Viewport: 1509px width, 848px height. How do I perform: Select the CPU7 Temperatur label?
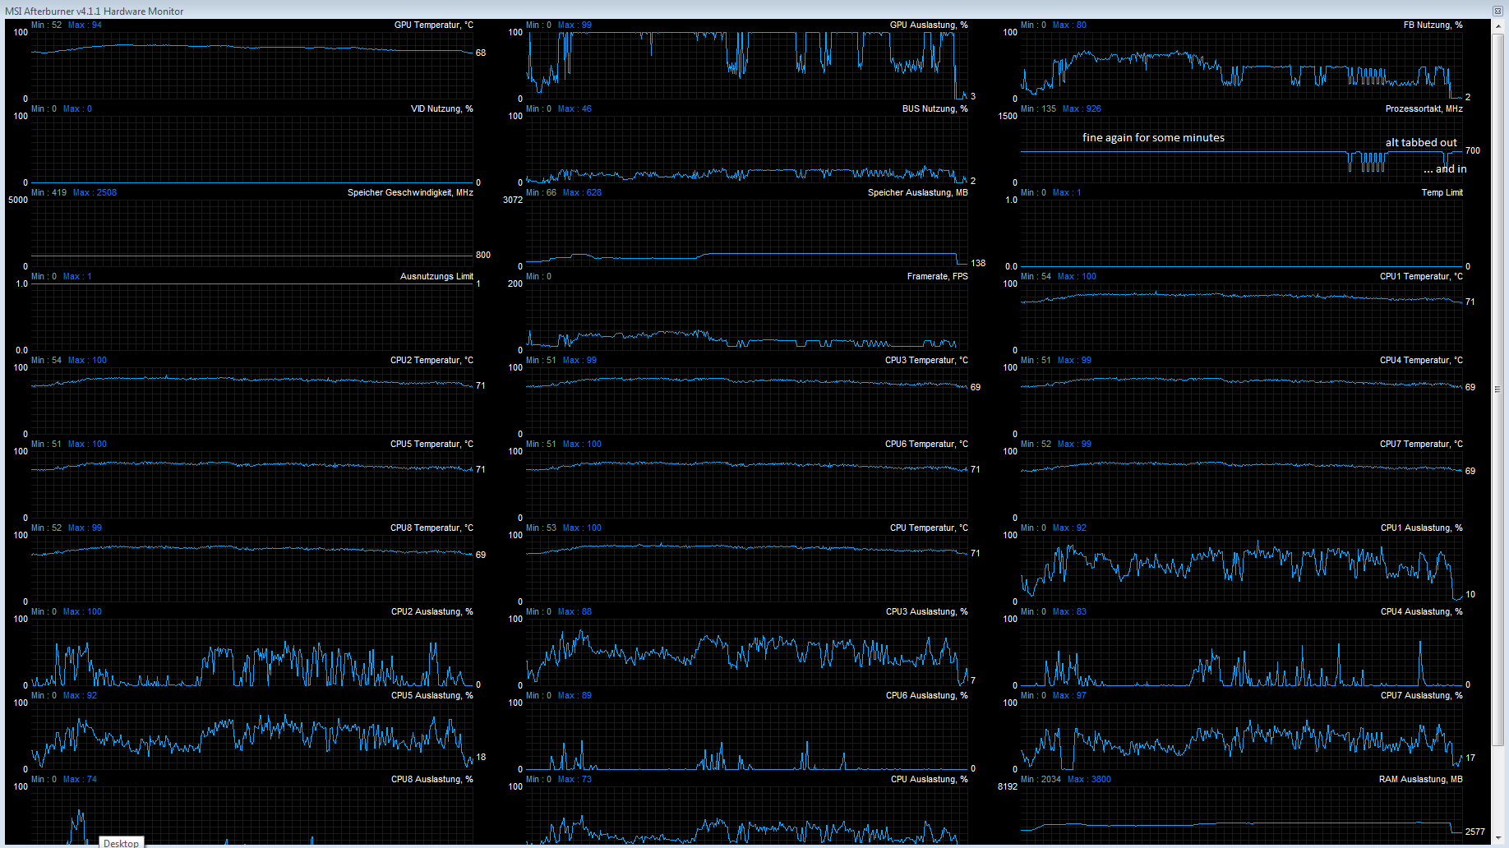click(1421, 445)
